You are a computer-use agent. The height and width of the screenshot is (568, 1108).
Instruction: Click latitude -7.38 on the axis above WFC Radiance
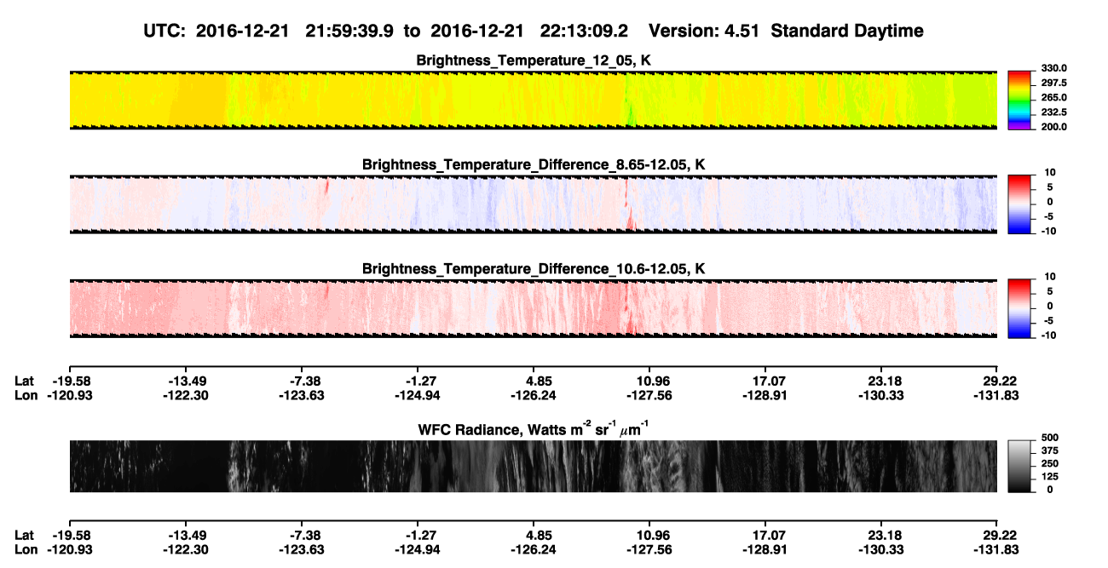pyautogui.click(x=301, y=381)
